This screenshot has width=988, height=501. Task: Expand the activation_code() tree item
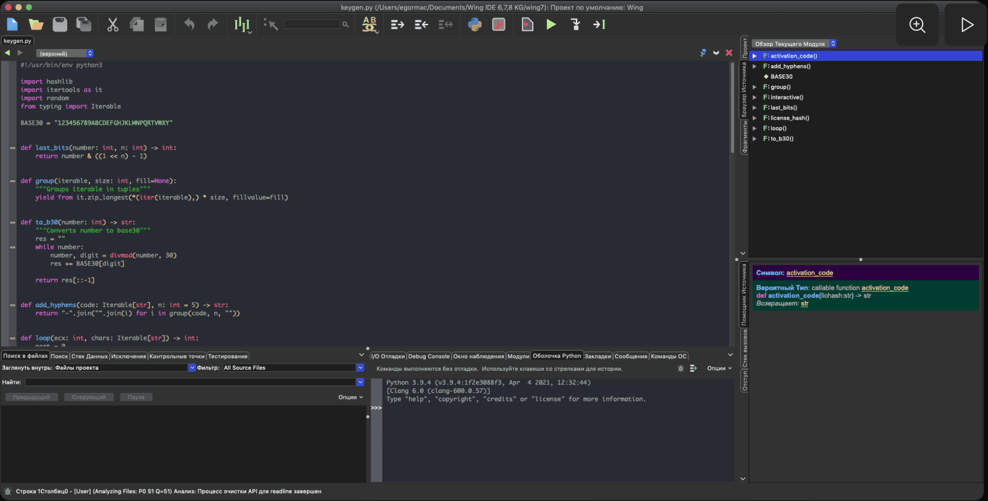pos(755,56)
